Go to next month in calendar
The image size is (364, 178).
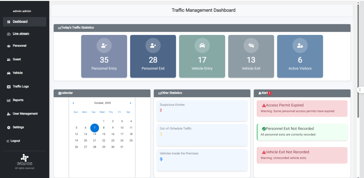(x=131, y=103)
